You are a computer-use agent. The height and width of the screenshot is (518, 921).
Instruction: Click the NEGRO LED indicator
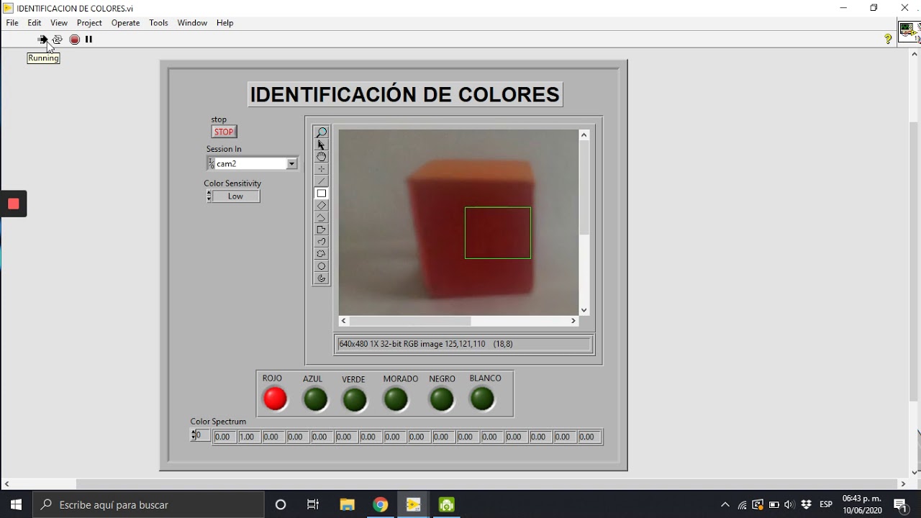click(x=442, y=399)
